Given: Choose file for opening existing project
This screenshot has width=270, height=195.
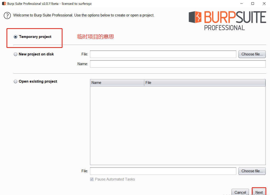Looking at the screenshot, I should click(x=252, y=171).
